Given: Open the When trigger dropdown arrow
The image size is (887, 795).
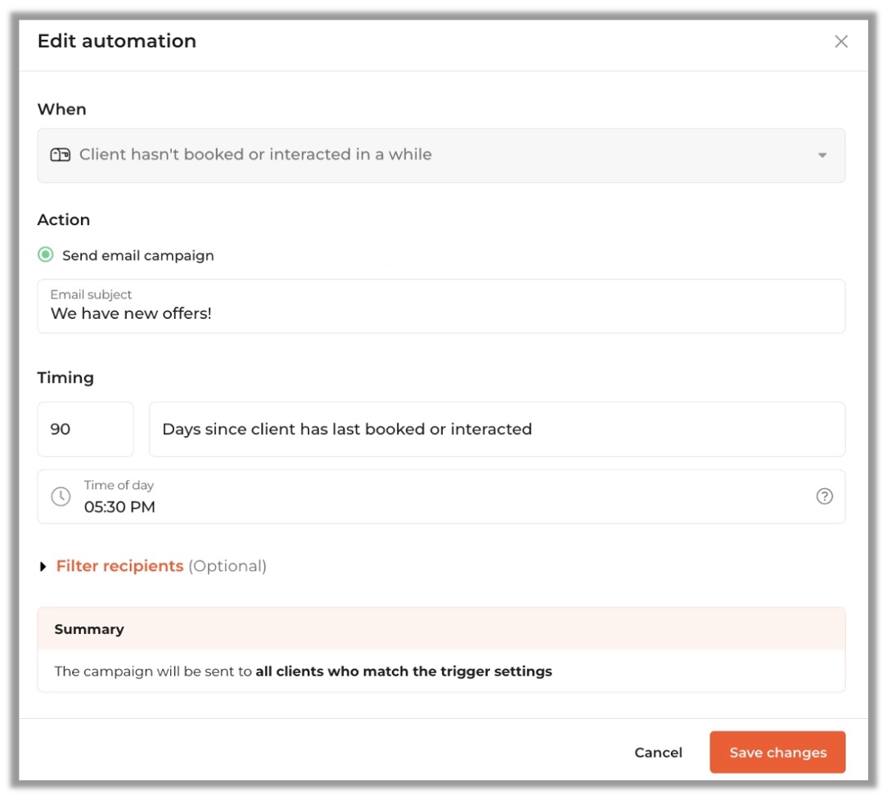Looking at the screenshot, I should (x=822, y=155).
